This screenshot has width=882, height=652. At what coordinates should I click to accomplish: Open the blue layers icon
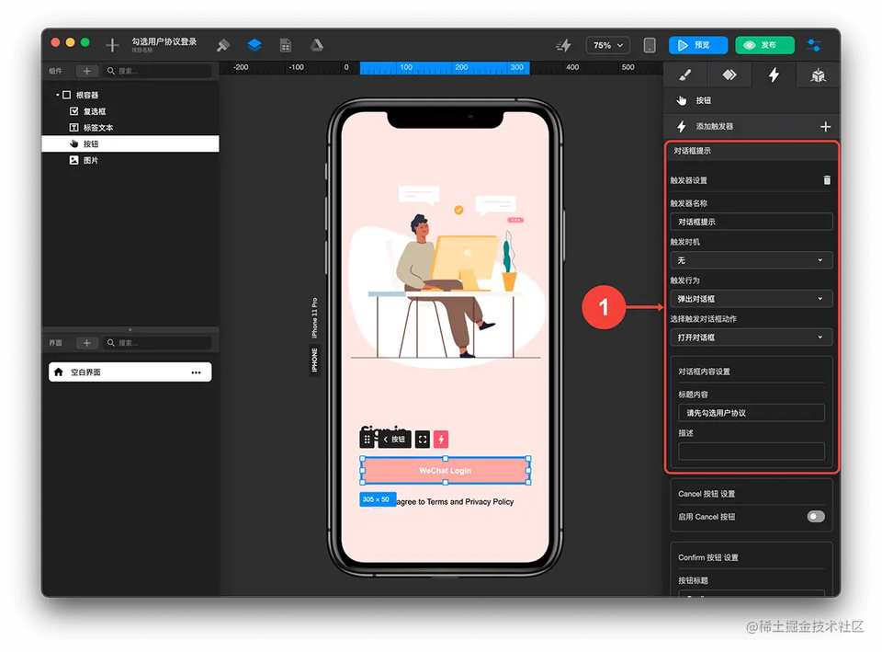click(x=254, y=45)
